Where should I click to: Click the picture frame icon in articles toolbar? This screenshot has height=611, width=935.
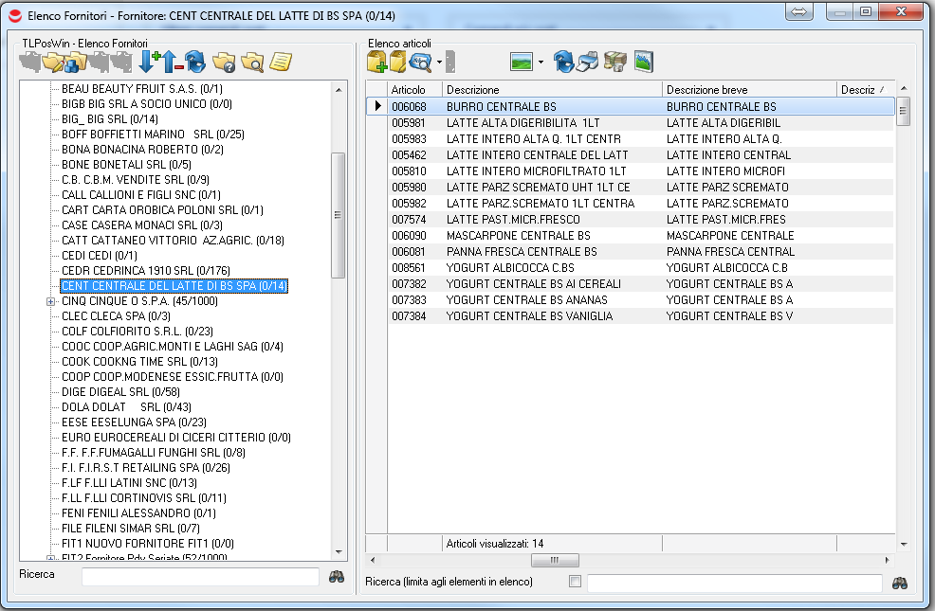(x=644, y=63)
